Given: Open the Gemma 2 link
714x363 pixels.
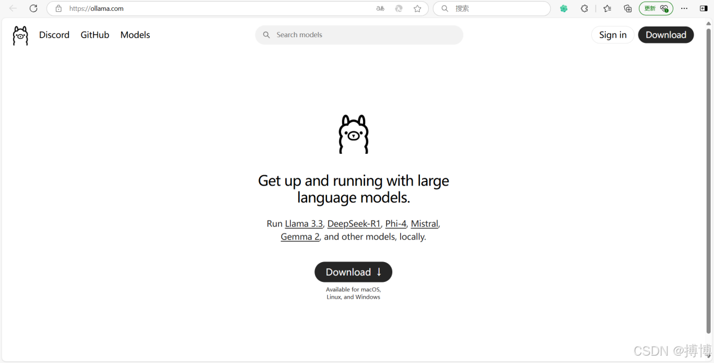Looking at the screenshot, I should click(x=300, y=237).
